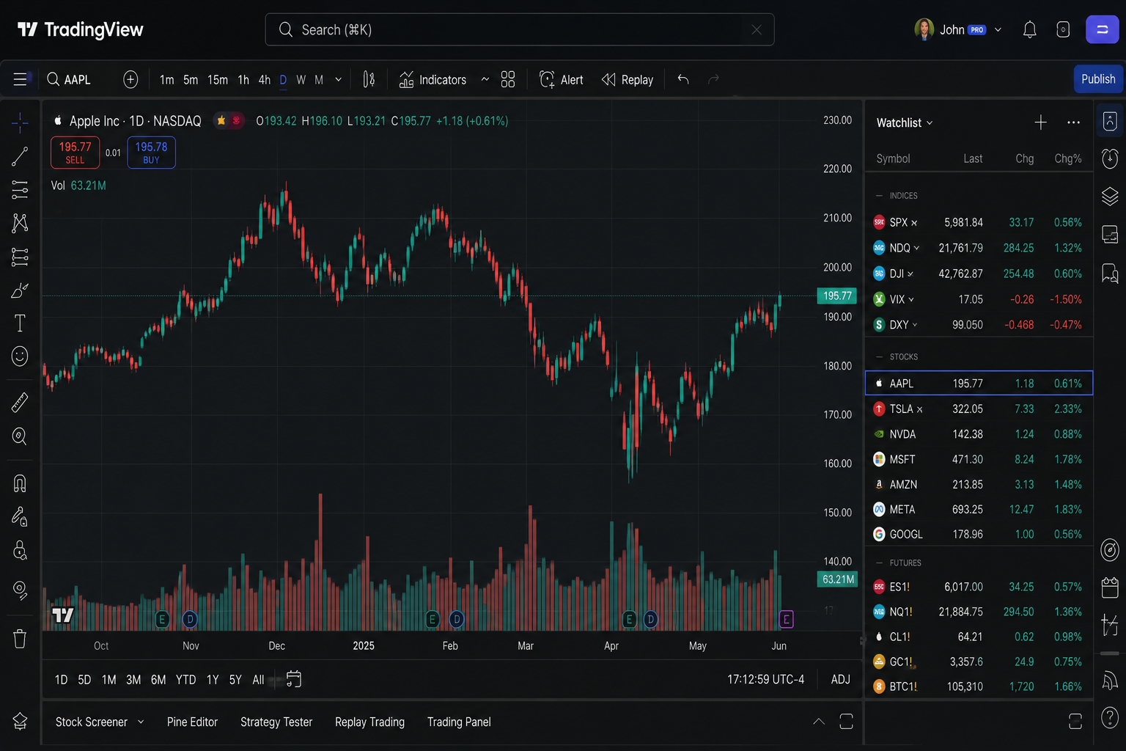Screen dimensions: 1126x751
Task: Select the D daily interval
Action: pos(283,79)
